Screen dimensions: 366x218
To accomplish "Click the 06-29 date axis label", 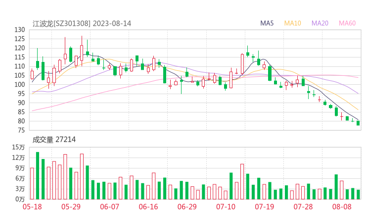I will [186, 207].
